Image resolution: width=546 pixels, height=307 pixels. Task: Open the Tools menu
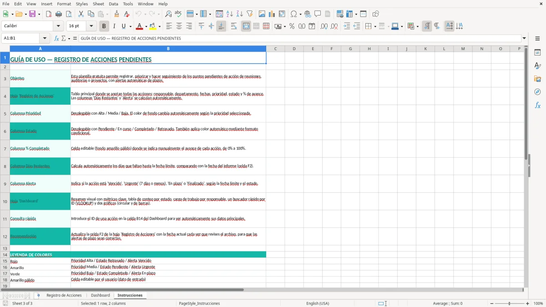pyautogui.click(x=128, y=4)
